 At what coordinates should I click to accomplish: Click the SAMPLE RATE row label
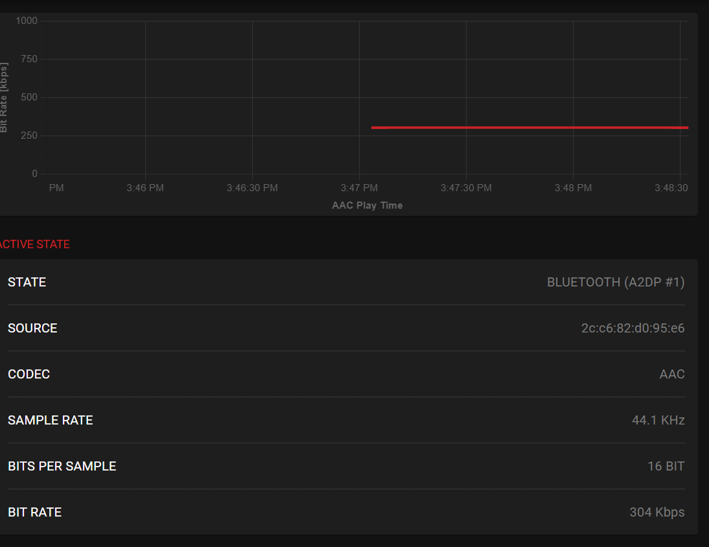(x=51, y=420)
